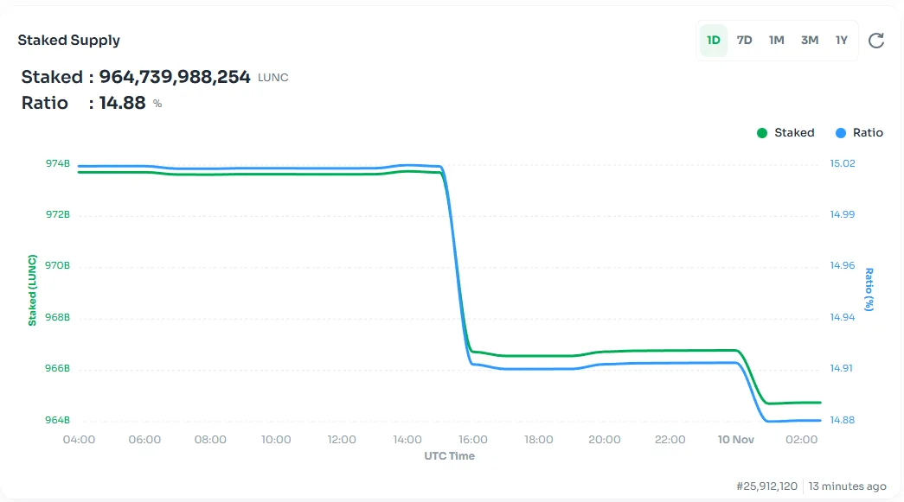Click the 15.02 ratio axis label
Screen dimensions: 904x502
[842, 162]
